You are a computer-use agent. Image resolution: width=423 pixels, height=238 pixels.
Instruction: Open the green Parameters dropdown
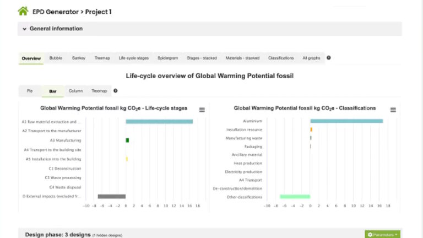point(382,235)
